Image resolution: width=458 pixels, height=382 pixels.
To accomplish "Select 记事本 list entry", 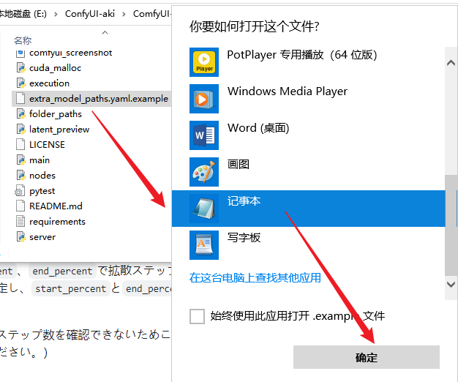I will 309,209.
